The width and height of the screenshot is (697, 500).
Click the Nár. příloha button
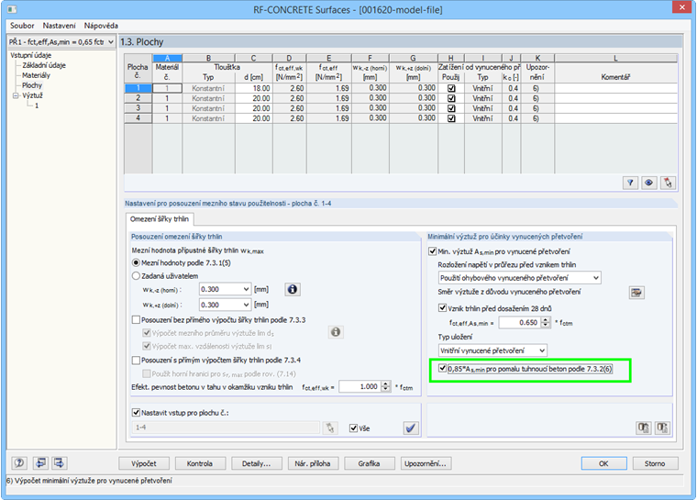[x=313, y=463]
